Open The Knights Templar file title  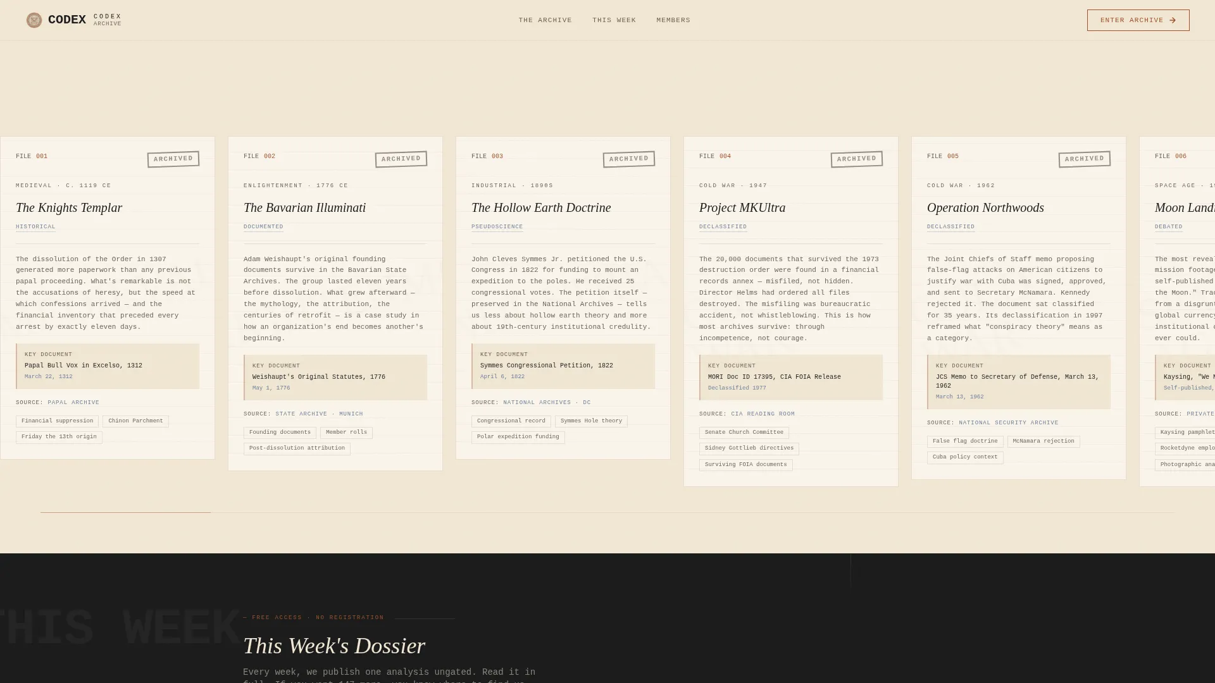click(69, 207)
